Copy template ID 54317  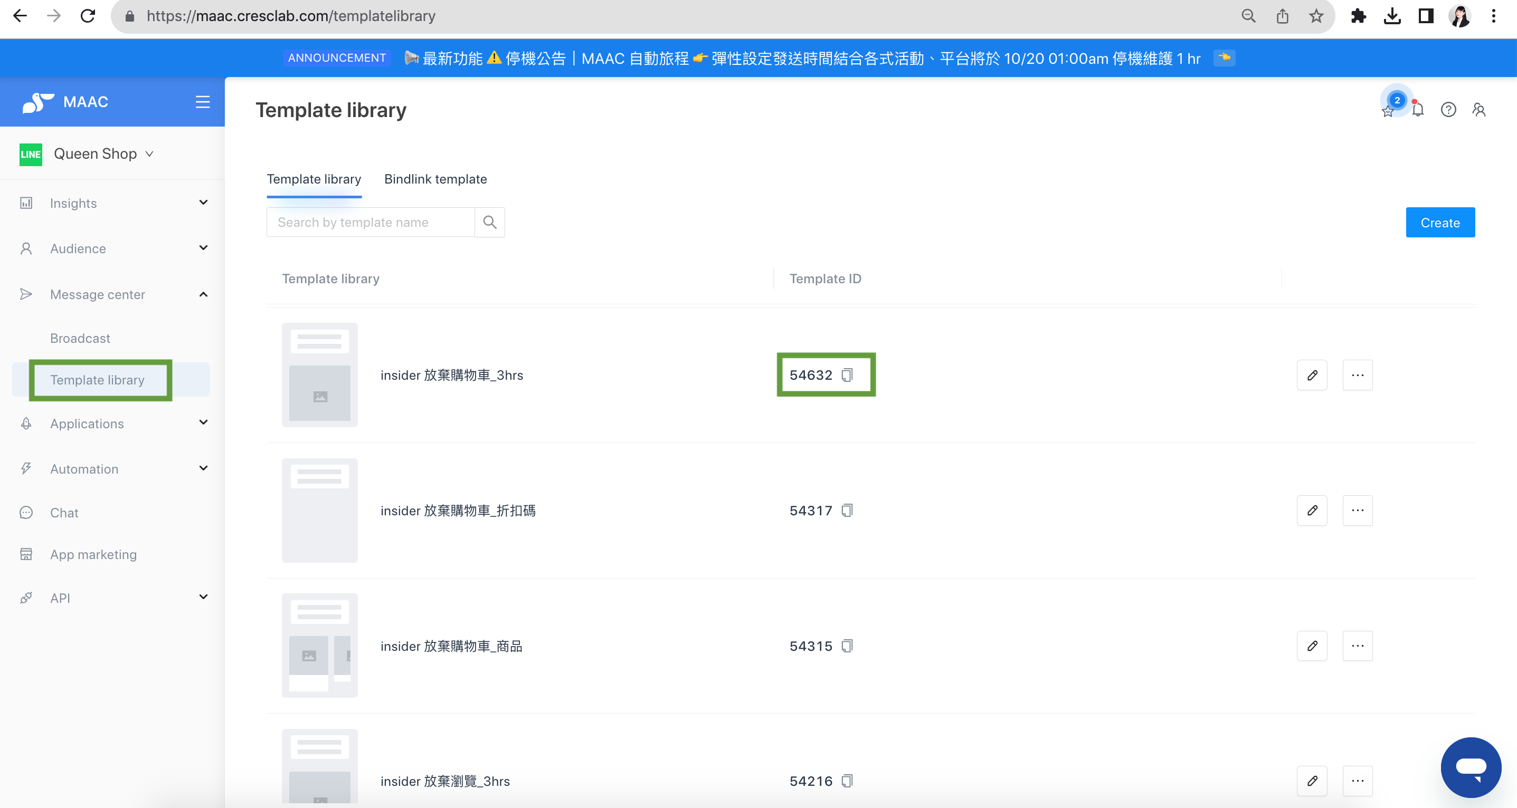click(x=847, y=510)
